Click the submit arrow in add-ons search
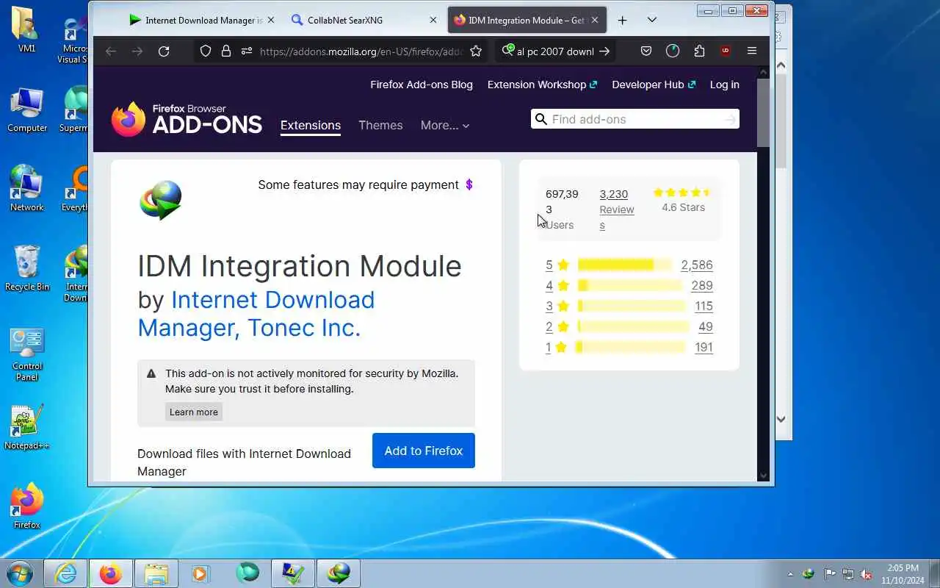 (x=729, y=119)
